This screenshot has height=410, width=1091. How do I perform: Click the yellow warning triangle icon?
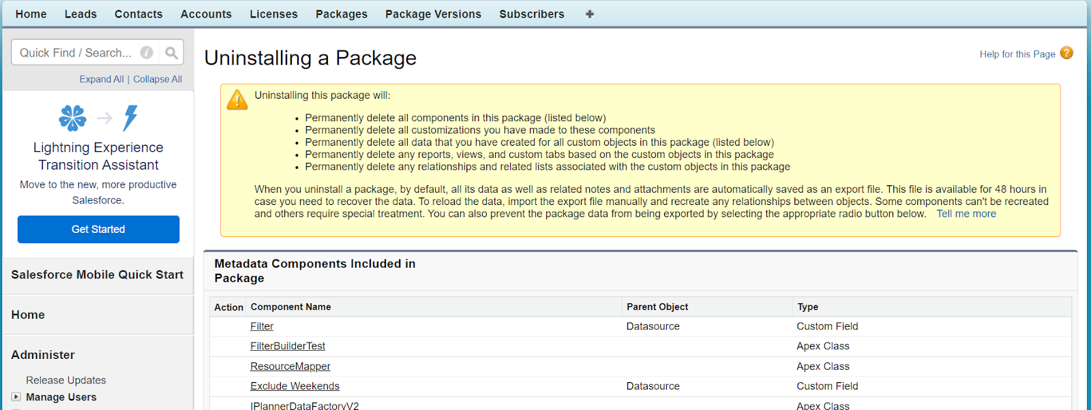[x=237, y=100]
